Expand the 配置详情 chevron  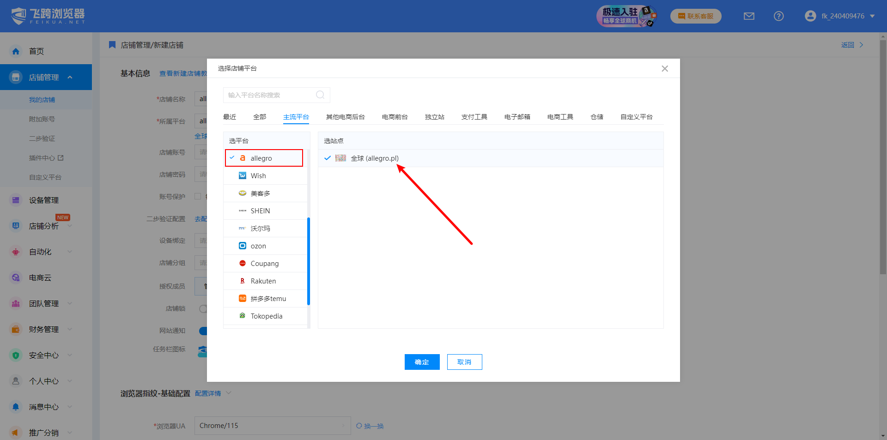click(228, 393)
